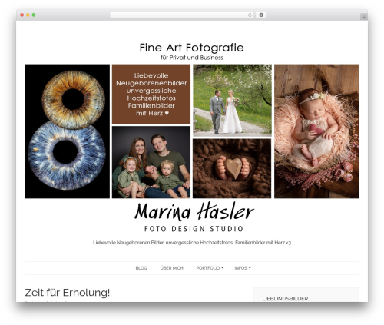Click the iris eyes photo

coord(68,131)
